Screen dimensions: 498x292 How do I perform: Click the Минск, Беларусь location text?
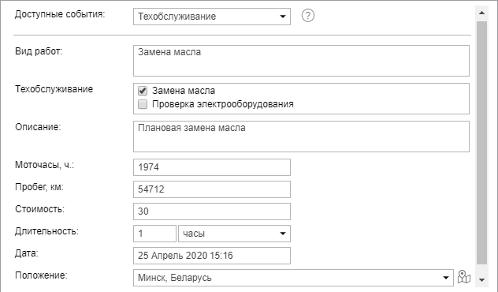(x=175, y=278)
